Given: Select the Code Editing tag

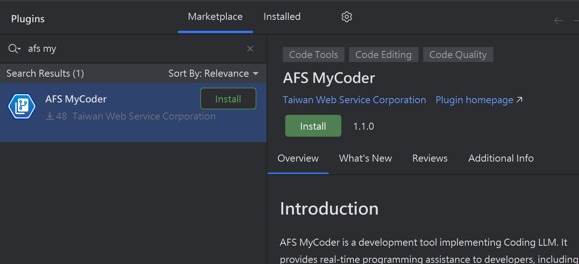Looking at the screenshot, I should pos(384,55).
